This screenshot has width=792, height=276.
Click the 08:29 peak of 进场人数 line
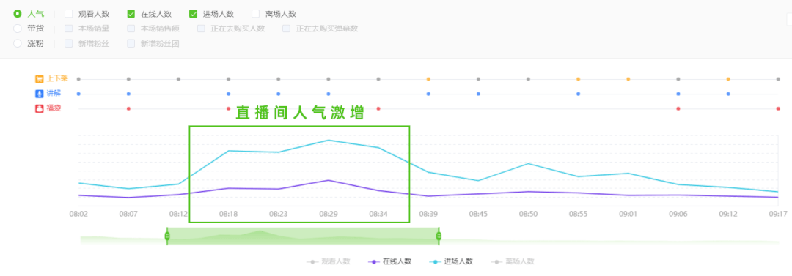coord(329,141)
